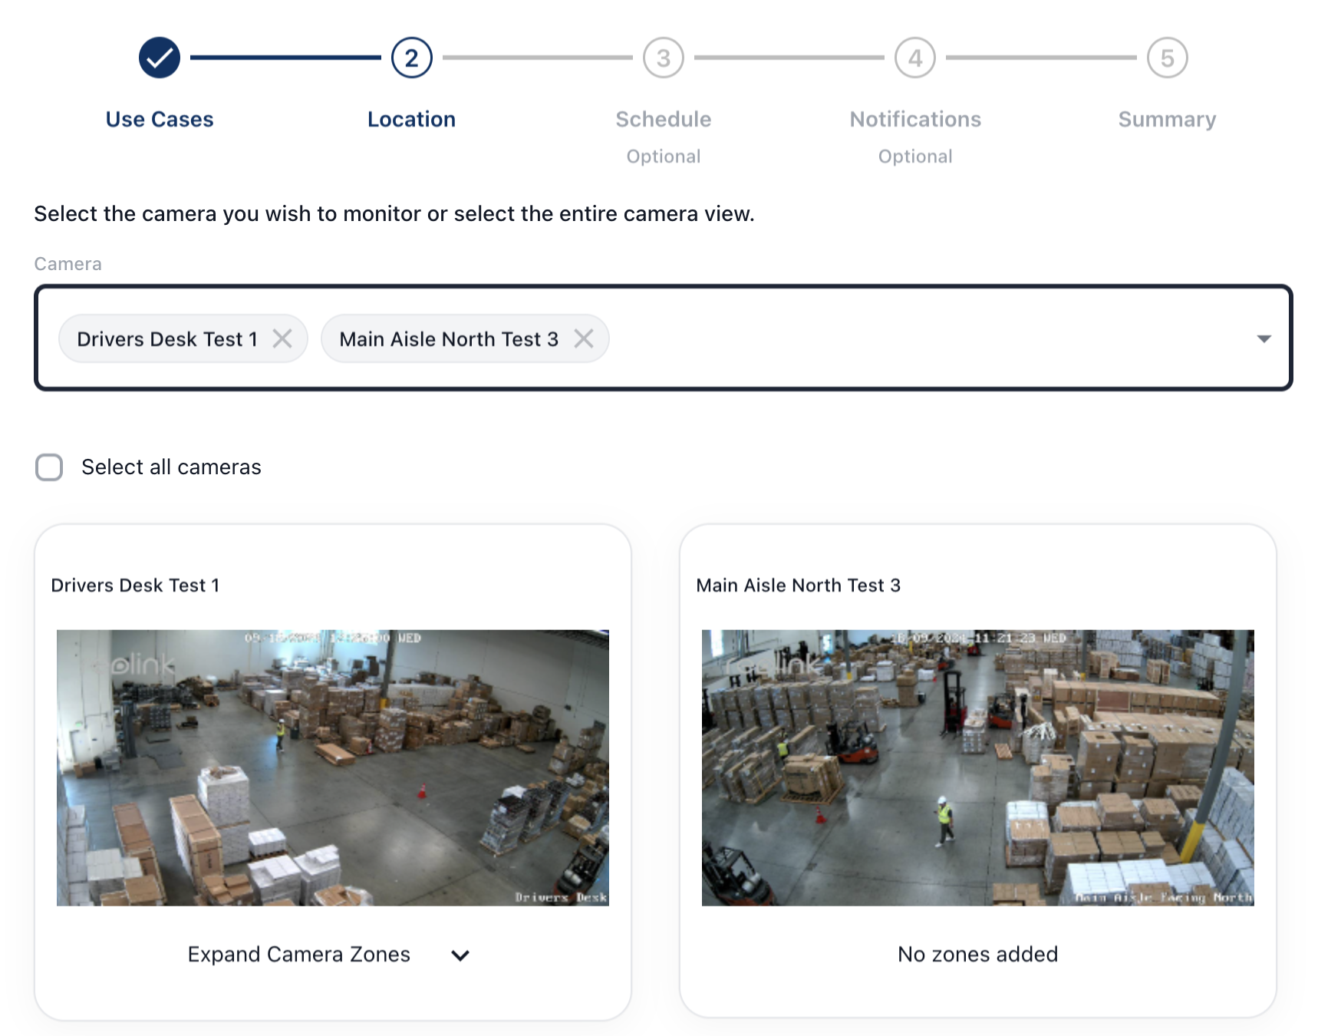Enable the Select all cameras checkbox
The image size is (1341, 1036).
pyautogui.click(x=50, y=467)
